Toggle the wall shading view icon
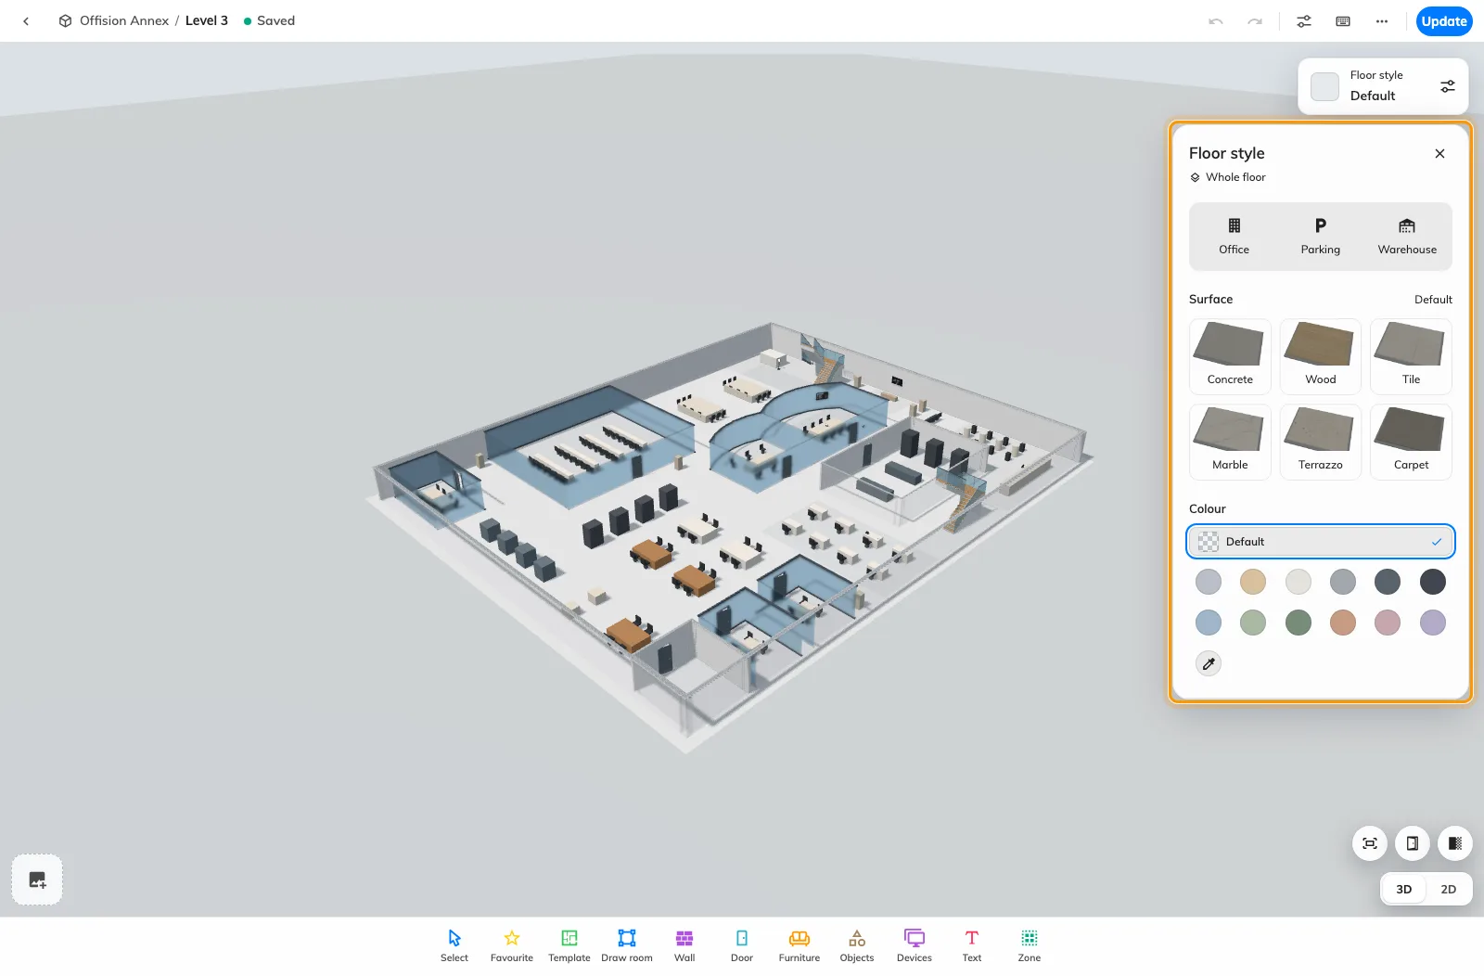Image resolution: width=1484 pixels, height=976 pixels. [x=1455, y=843]
